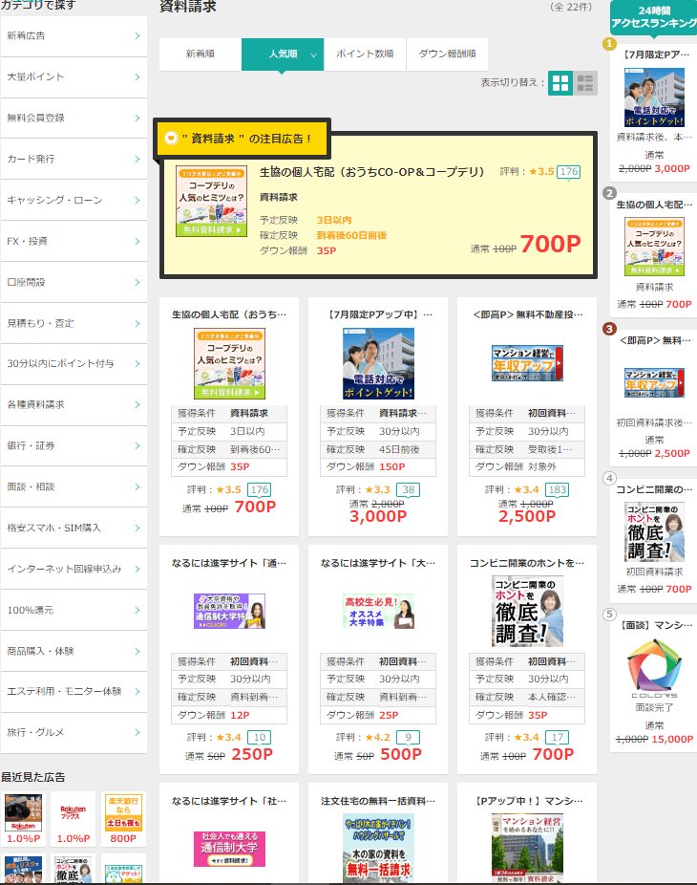Select the ポイント数順 sort tab
697x885 pixels.
pos(365,54)
